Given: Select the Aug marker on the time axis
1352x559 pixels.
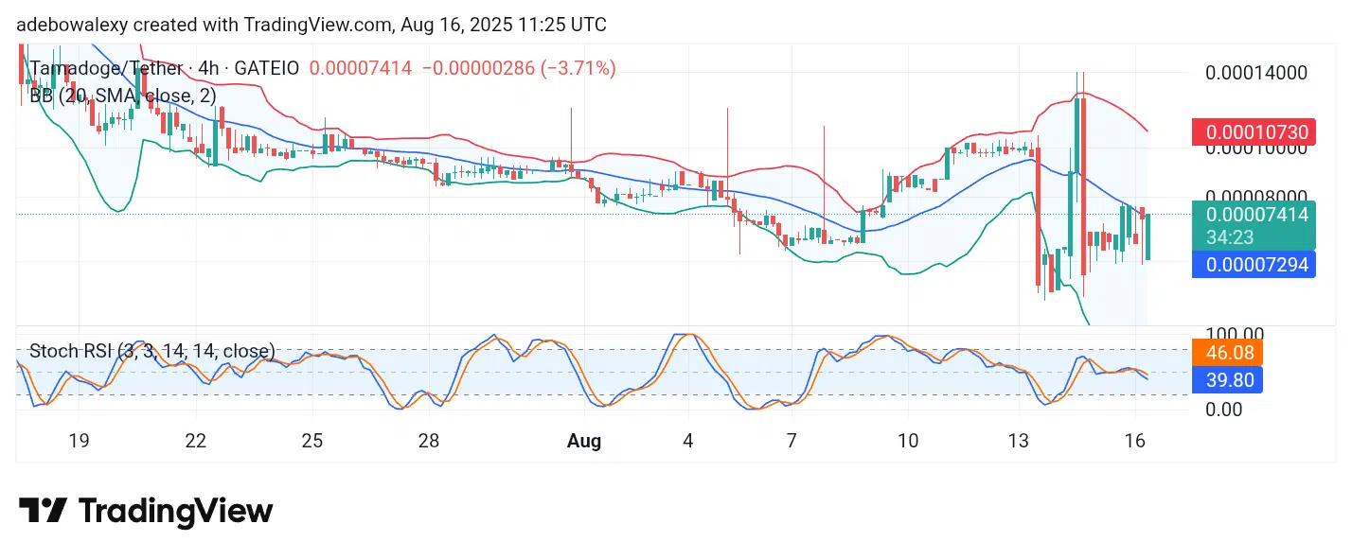Looking at the screenshot, I should (x=584, y=441).
